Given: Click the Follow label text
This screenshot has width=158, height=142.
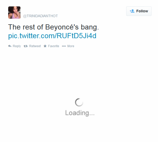Looking at the screenshot, I should pos(142,11).
